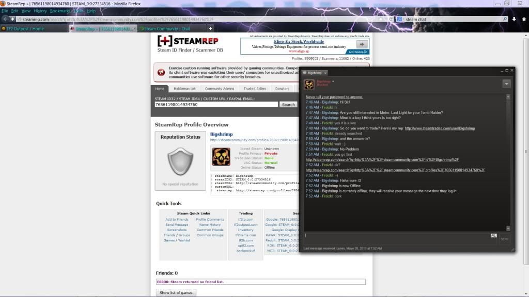Viewport: 529px width, 297px height.
Task: Open the Community Admins tab
Action: (219, 89)
